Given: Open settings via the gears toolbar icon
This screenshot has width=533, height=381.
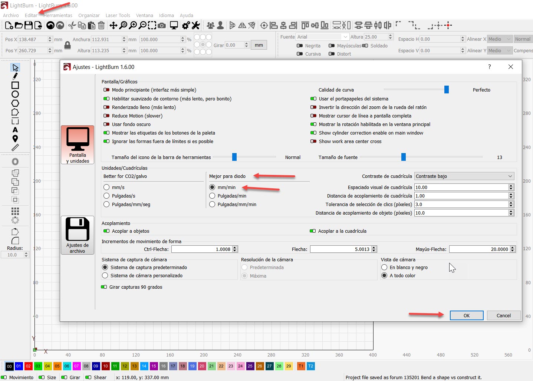Looking at the screenshot, I should (186, 25).
